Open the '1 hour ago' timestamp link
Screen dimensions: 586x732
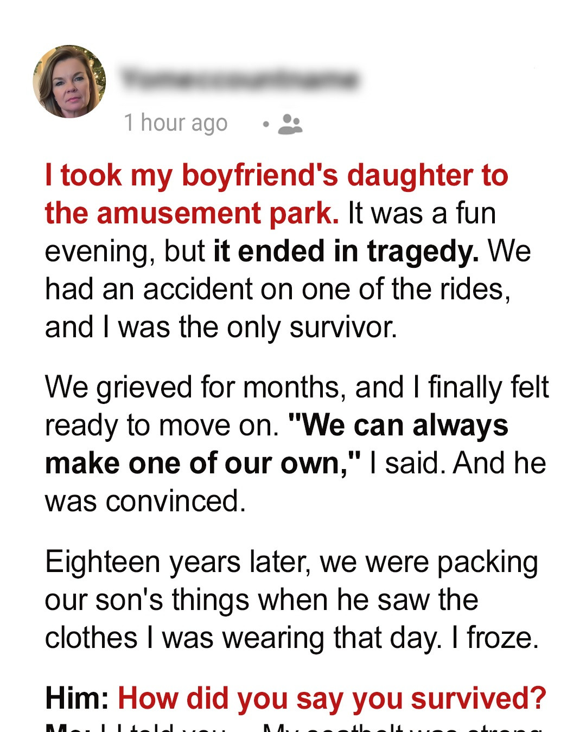tap(176, 123)
